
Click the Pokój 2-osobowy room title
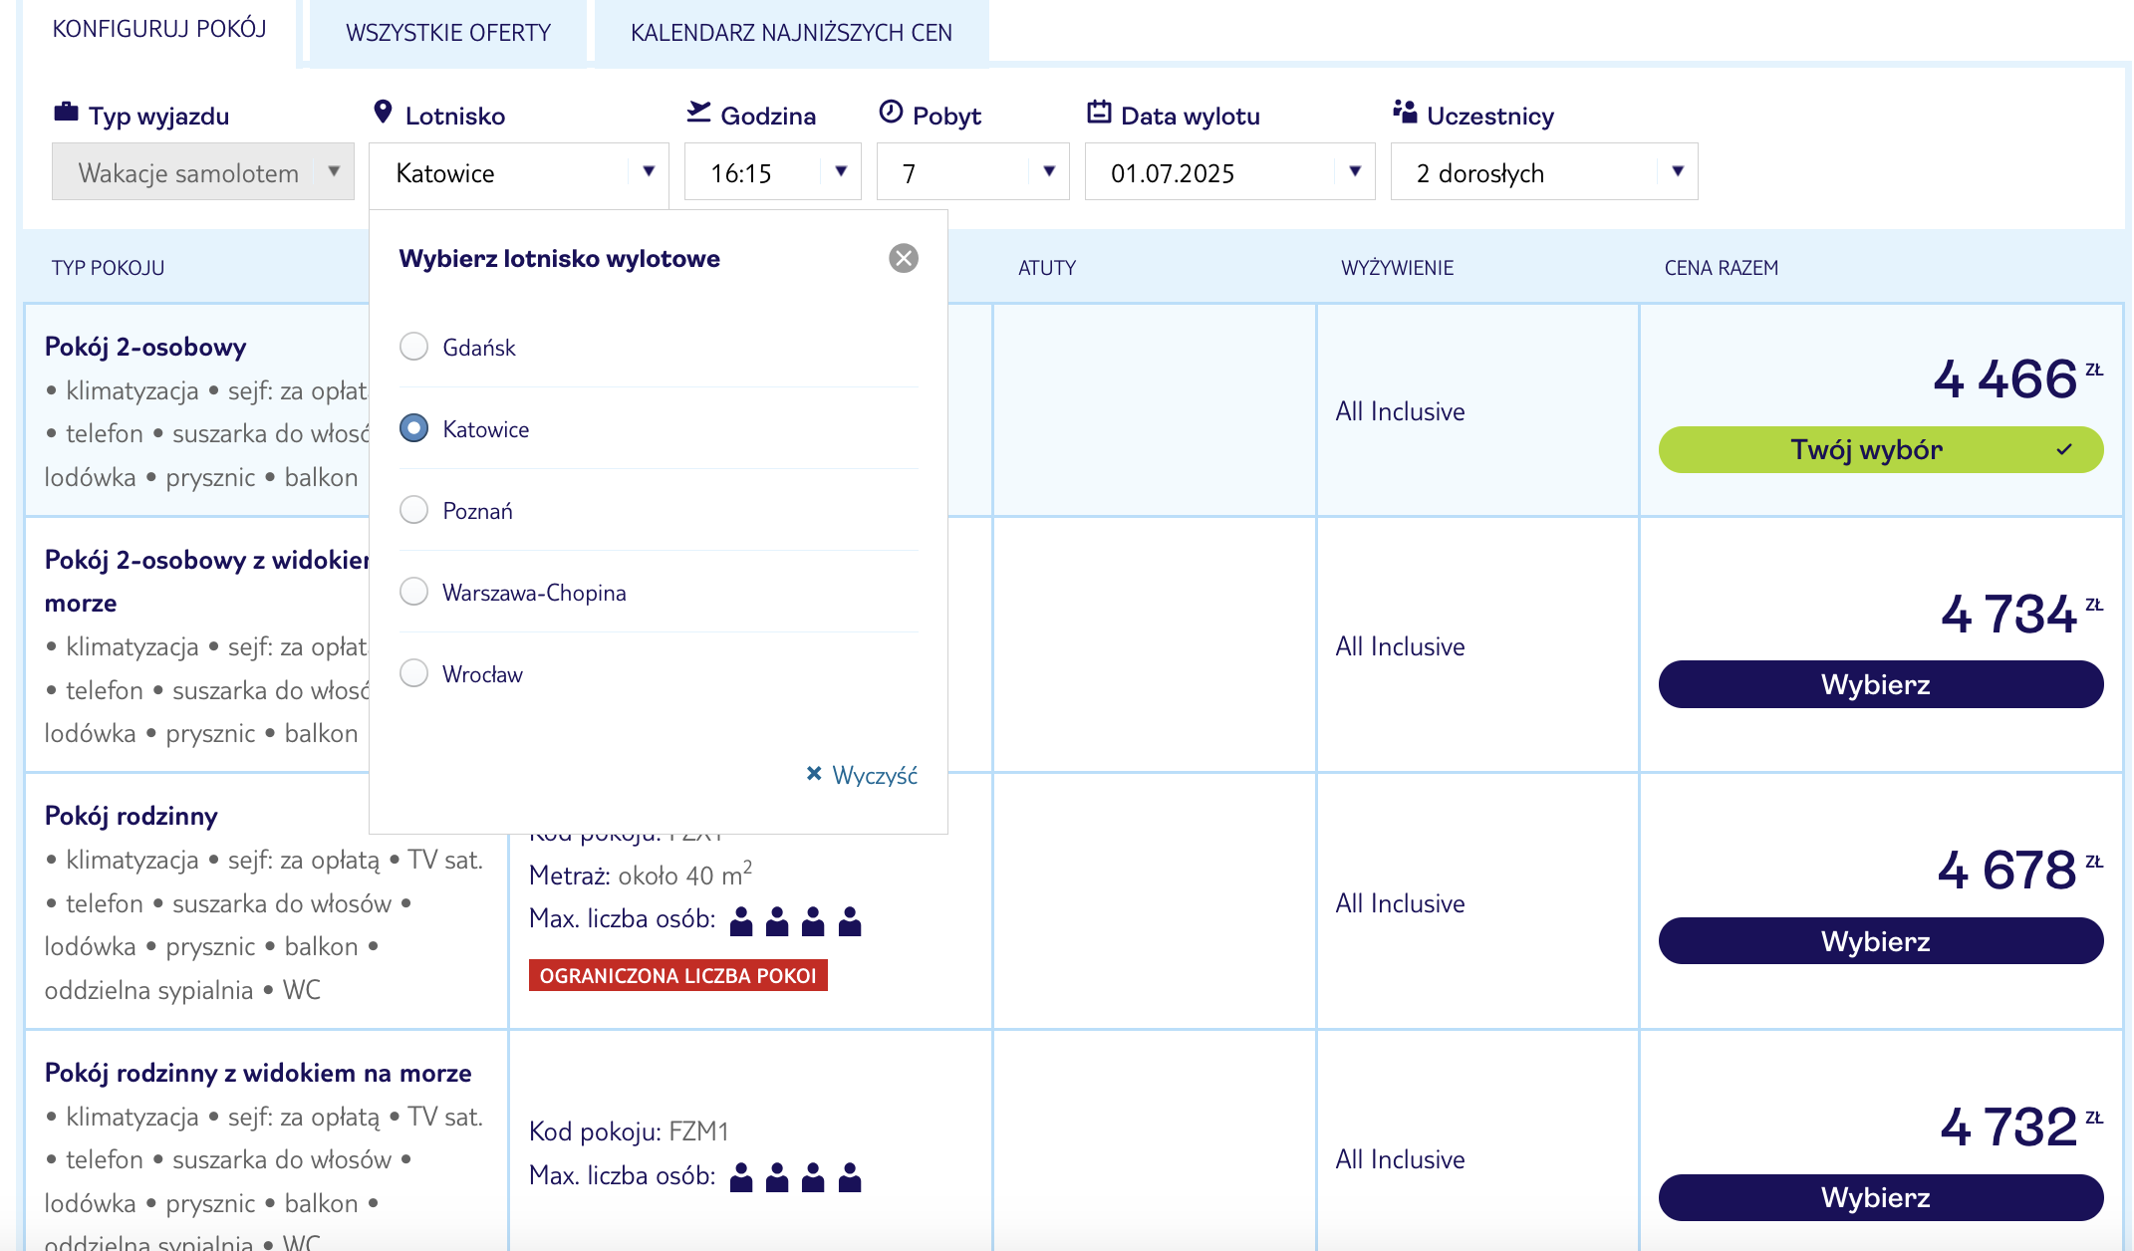[x=145, y=347]
